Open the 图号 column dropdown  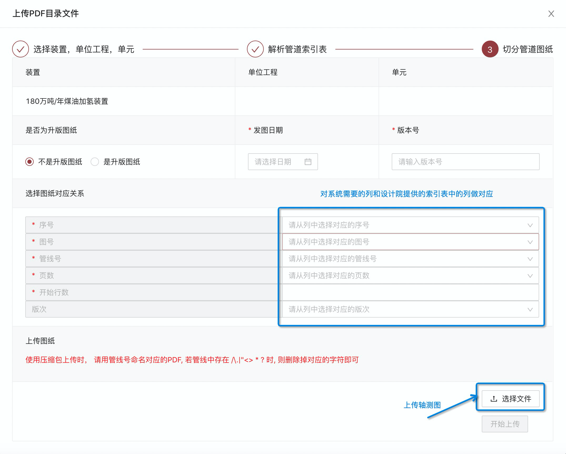(x=410, y=242)
